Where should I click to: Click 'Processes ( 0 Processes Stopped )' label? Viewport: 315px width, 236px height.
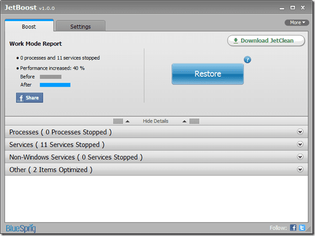tap(60, 132)
